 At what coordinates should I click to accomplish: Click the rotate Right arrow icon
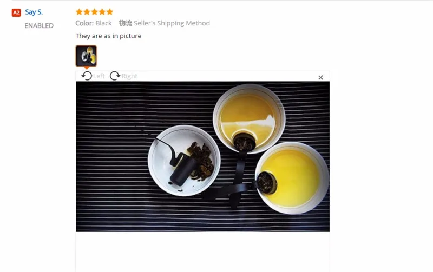point(115,76)
